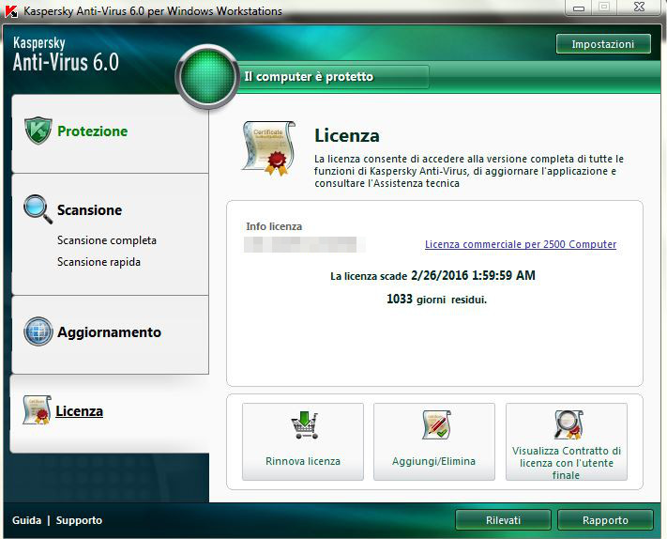The image size is (667, 539).
Task: Click the license agreement magnifier icon
Action: (567, 424)
